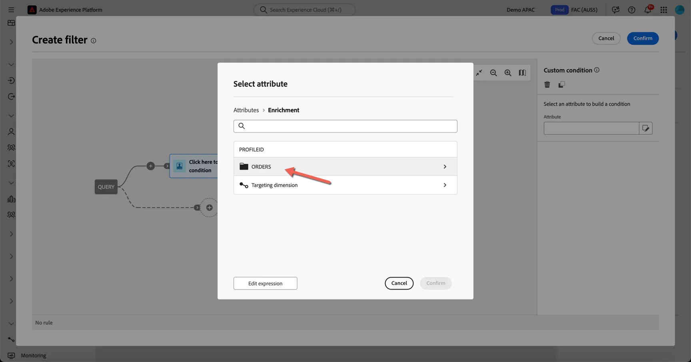
Task: Click the dialog's disabled Confirm button
Action: [x=435, y=283]
